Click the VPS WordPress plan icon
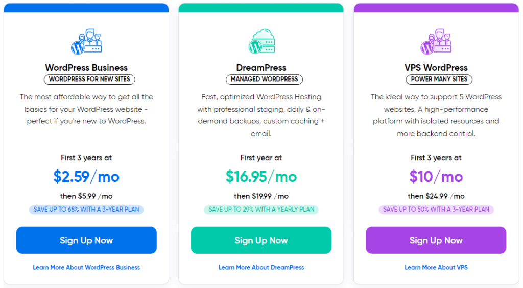Screen dimensions: 523x288 436,42
